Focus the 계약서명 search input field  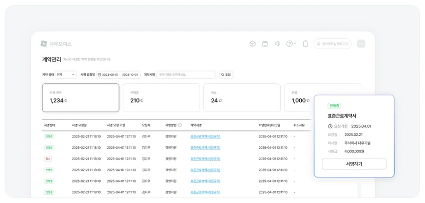(x=186, y=75)
